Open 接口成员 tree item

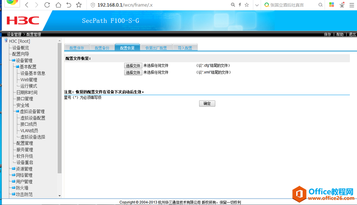[x=29, y=124]
